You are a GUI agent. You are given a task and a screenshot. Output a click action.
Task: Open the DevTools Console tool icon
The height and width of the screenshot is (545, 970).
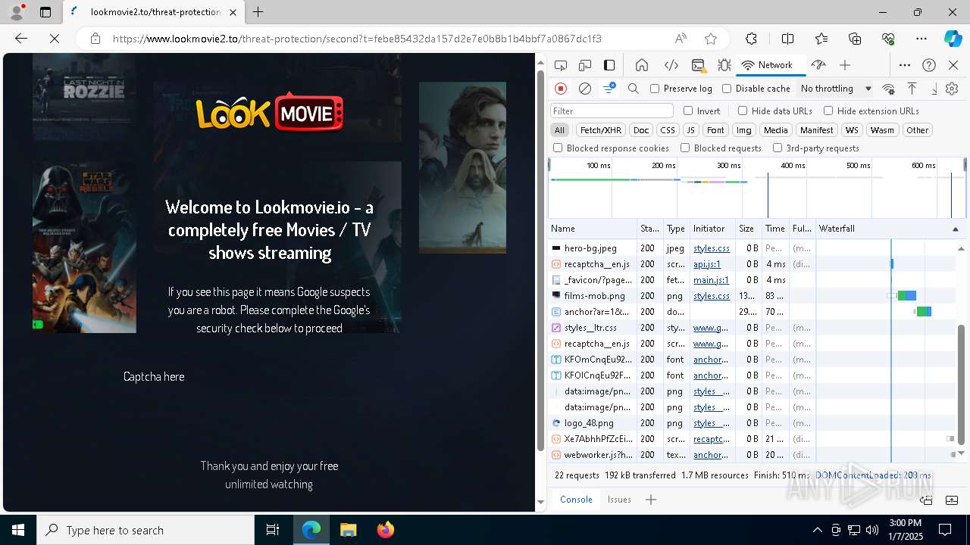698,65
